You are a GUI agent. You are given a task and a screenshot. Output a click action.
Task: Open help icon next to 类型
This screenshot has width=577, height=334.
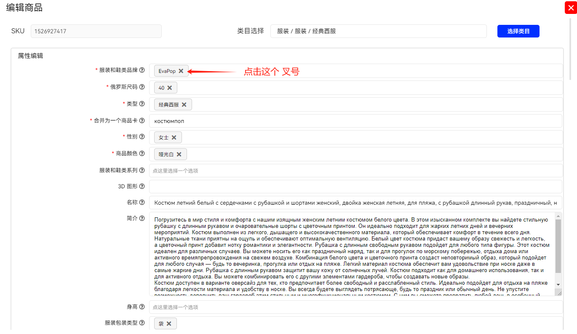coord(142,104)
